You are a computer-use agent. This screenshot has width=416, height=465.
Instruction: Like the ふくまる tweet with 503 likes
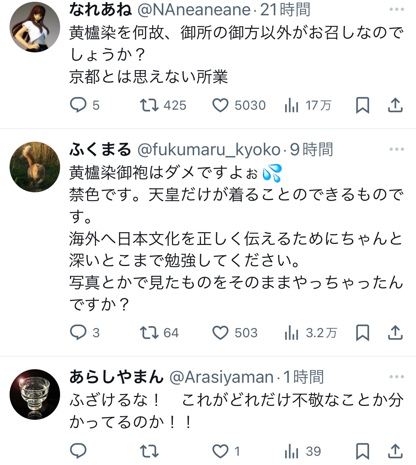click(220, 333)
